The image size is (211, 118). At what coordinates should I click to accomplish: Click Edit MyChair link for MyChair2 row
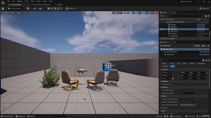tap(201, 27)
